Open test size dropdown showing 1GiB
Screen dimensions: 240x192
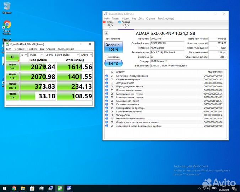pos(36,55)
